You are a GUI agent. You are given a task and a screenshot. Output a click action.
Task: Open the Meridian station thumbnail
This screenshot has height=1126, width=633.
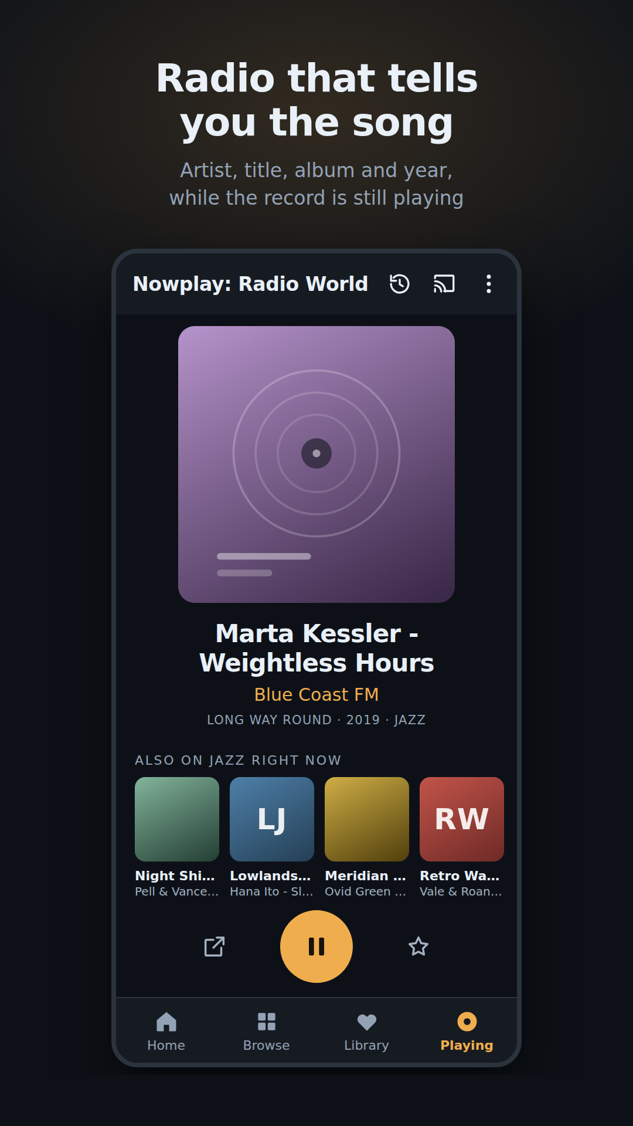[x=367, y=819]
